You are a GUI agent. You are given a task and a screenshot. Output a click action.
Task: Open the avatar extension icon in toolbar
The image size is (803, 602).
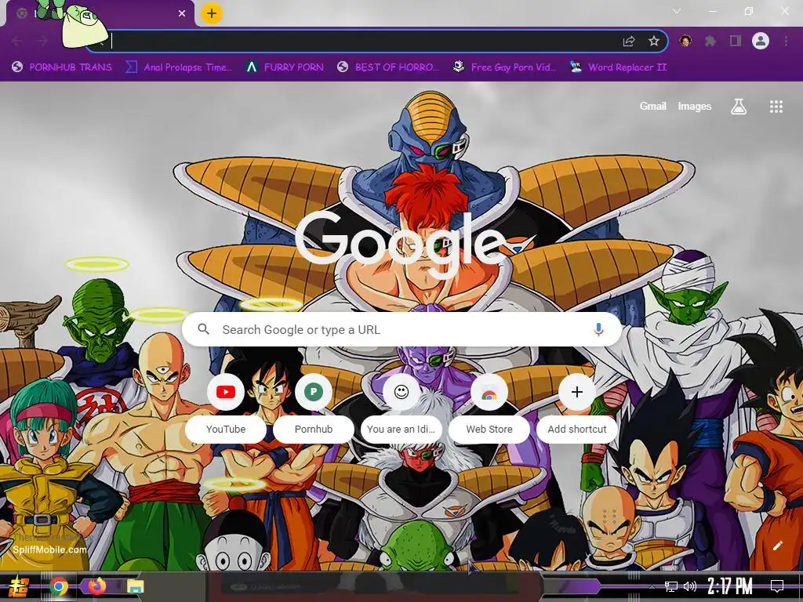685,41
